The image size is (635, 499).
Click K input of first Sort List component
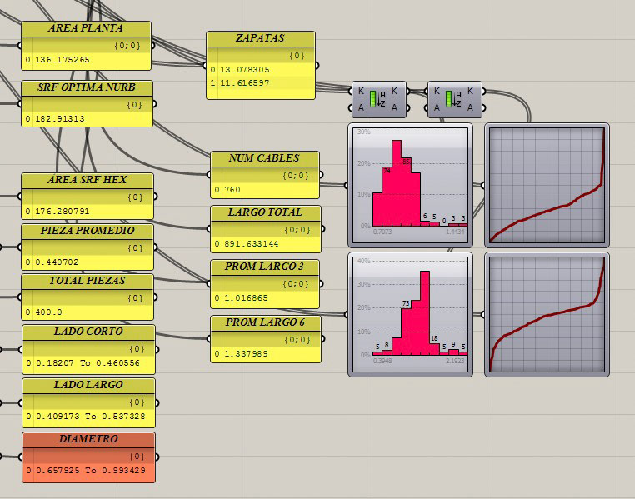pyautogui.click(x=361, y=92)
